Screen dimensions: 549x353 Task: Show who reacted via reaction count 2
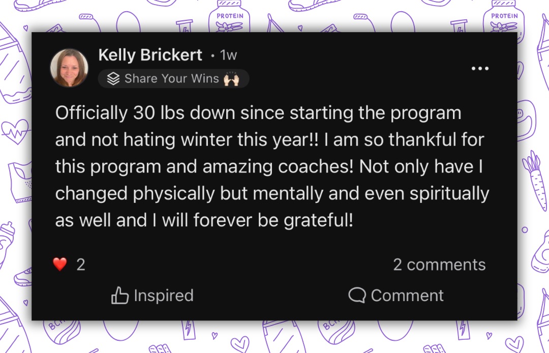[x=80, y=264]
